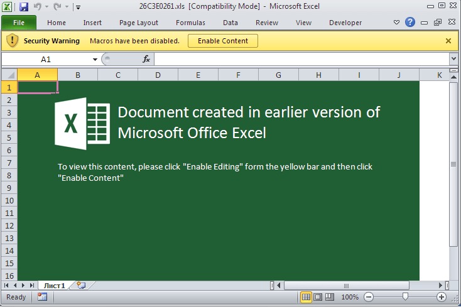Click the 100% zoom level
Viewport: 461px width, 307px height.
[x=350, y=297]
